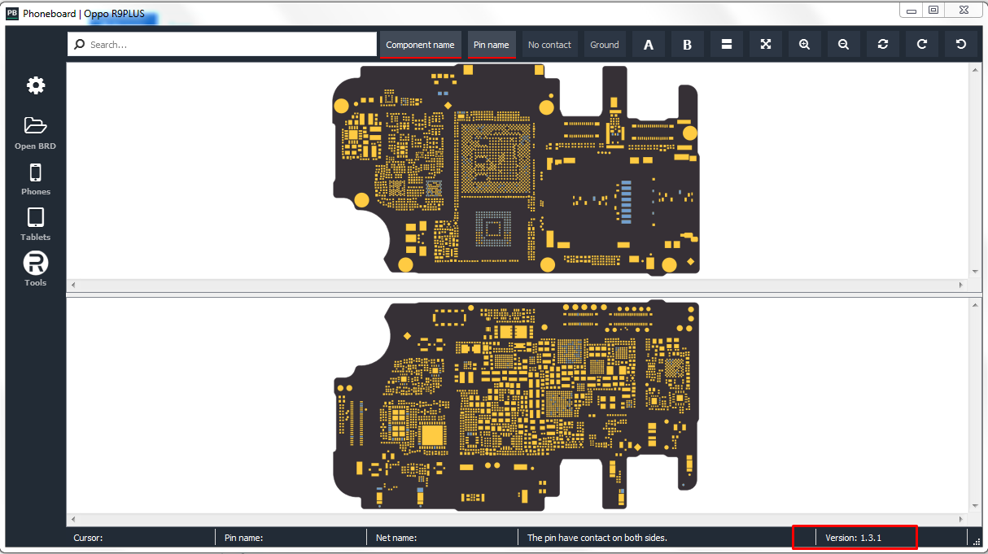The image size is (988, 554).
Task: Open the Phones list
Action: (x=36, y=172)
